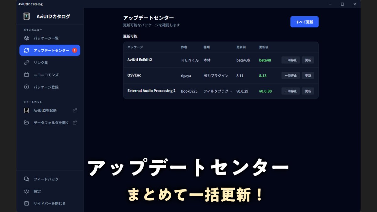Click External Audio Processing 2 package name

pos(151,91)
